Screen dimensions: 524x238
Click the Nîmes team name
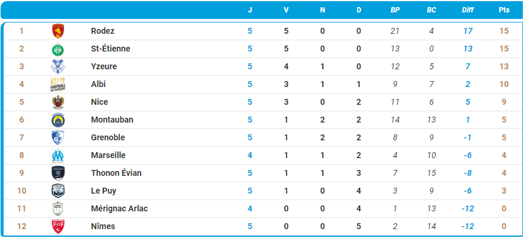pyautogui.click(x=103, y=226)
